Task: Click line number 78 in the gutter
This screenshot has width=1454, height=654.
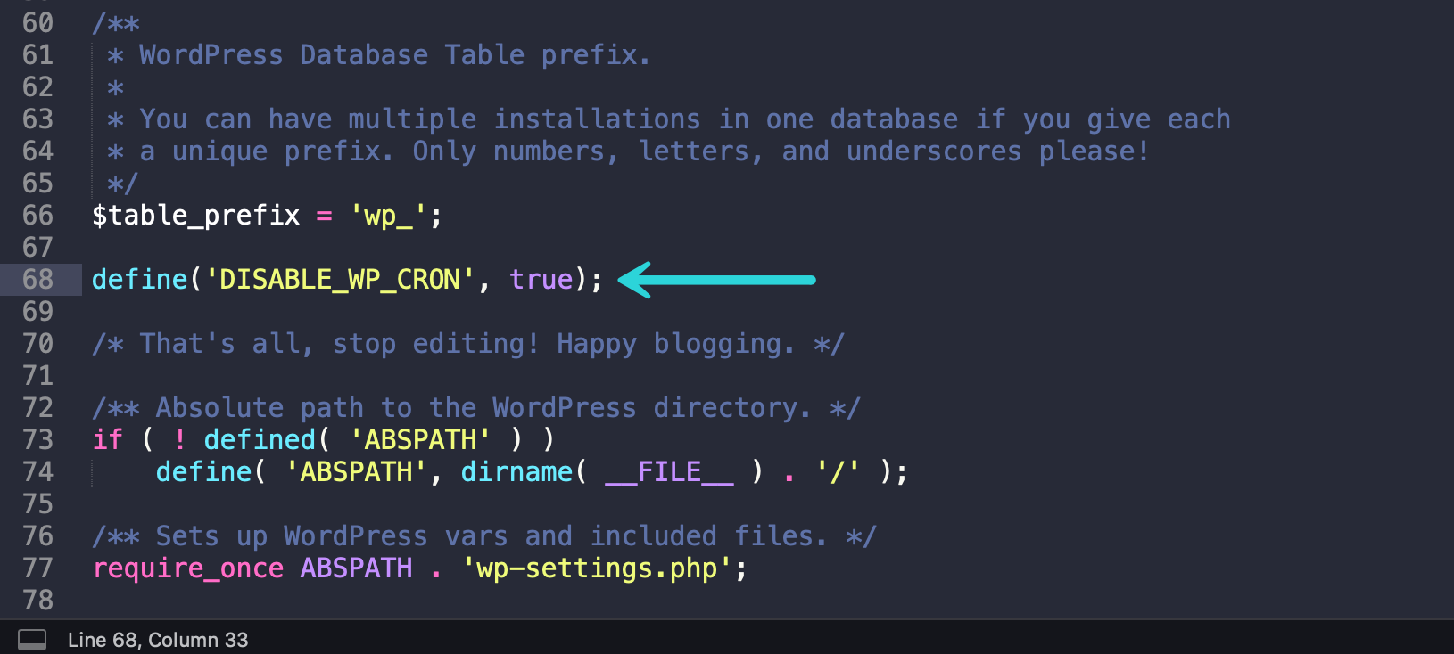Action: [x=38, y=601]
